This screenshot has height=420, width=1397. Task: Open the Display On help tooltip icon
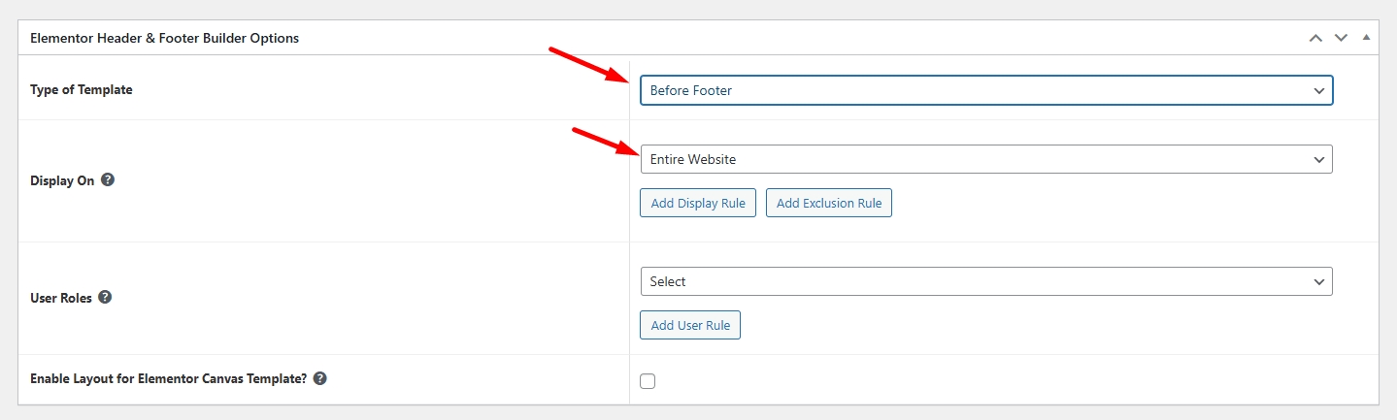pos(108,179)
